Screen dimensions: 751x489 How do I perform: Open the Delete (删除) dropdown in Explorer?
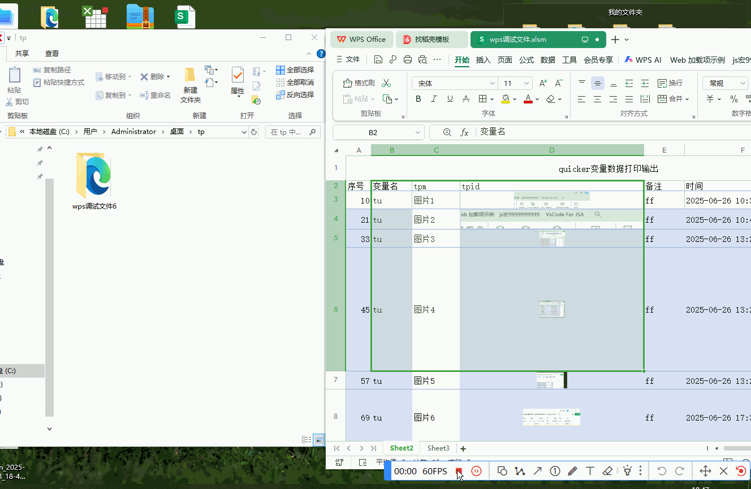pos(168,76)
